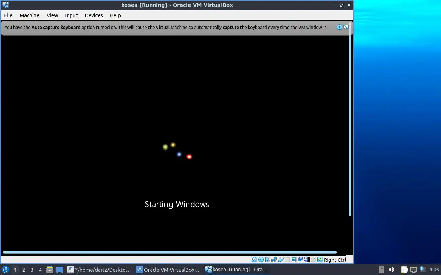Open the Input menu

tap(71, 15)
